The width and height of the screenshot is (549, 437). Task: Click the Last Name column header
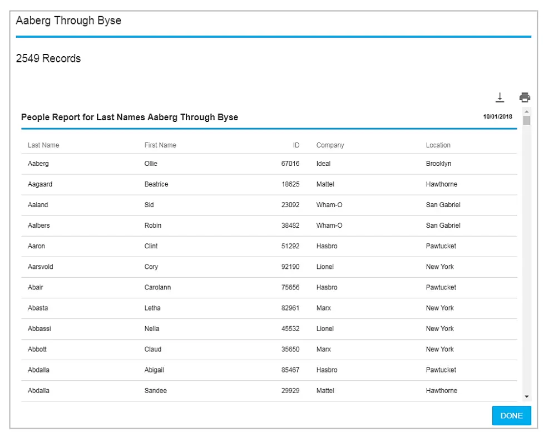[x=43, y=145]
